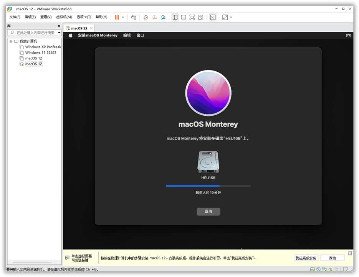Open the power options dropdown next to pause

(x=123, y=17)
